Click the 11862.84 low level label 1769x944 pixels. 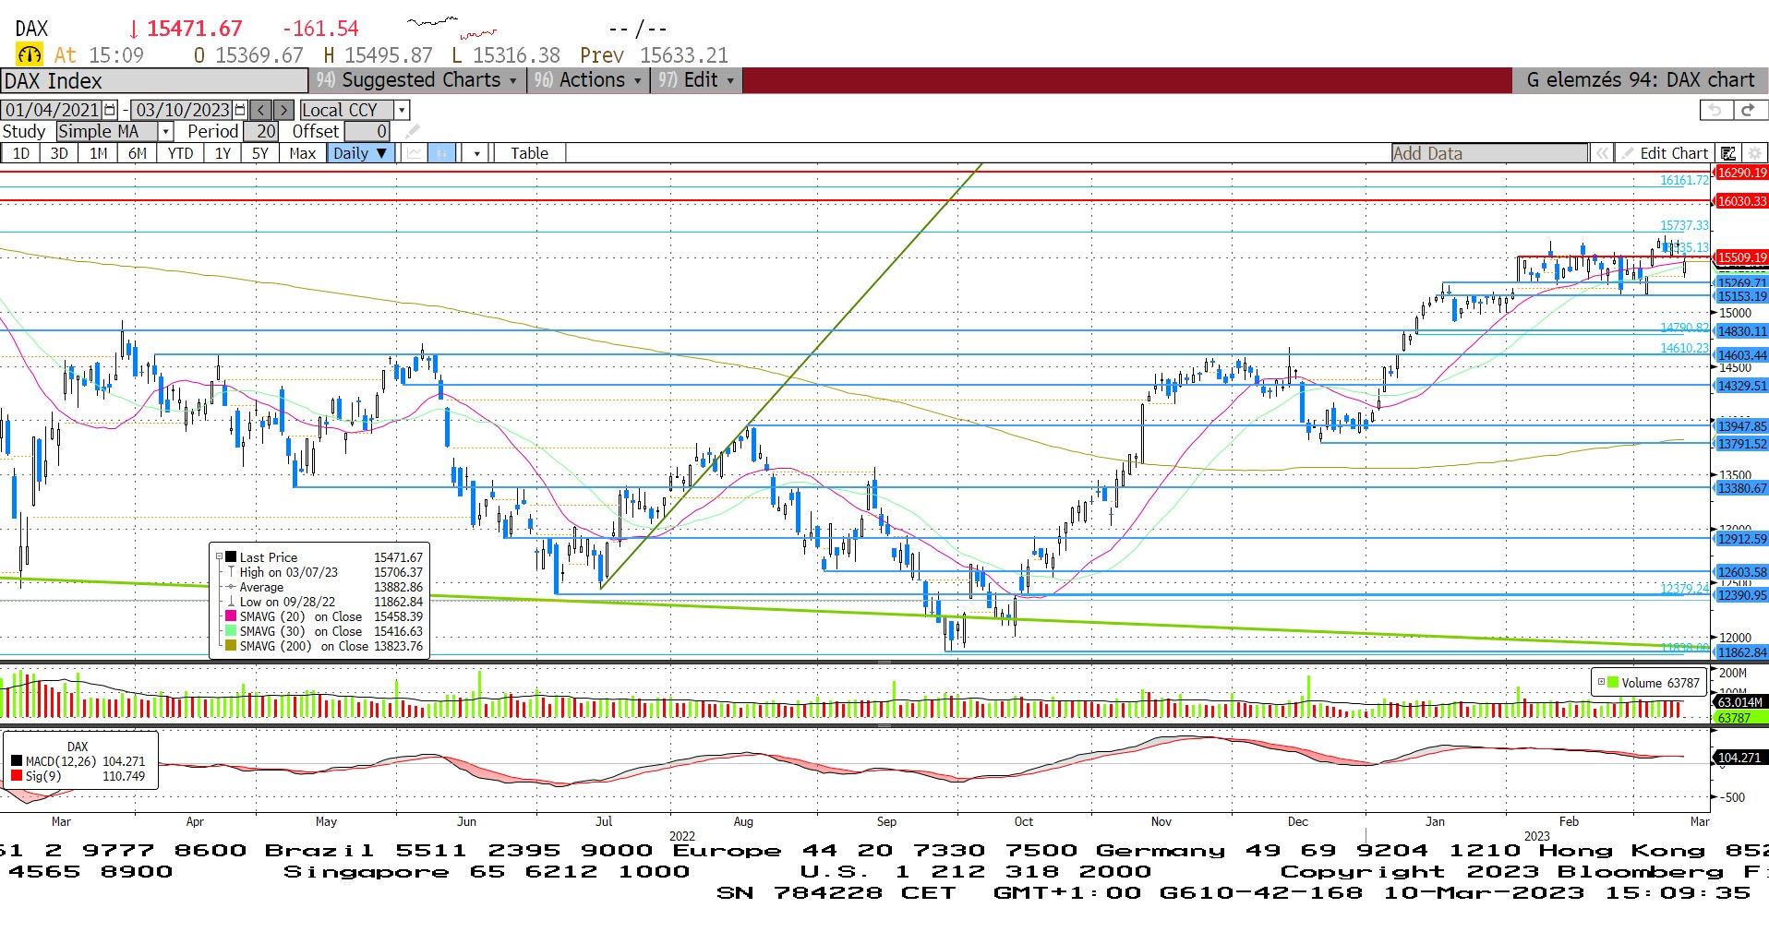click(x=1741, y=652)
